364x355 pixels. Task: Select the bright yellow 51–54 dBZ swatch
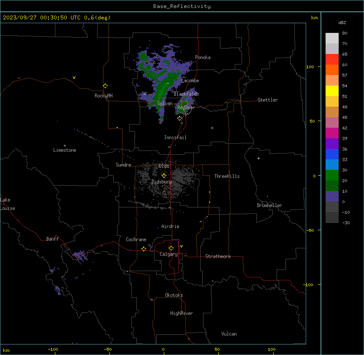click(x=332, y=91)
